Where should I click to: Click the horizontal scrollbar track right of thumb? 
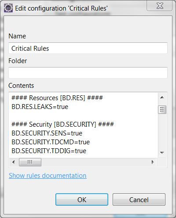[x=95, y=162]
